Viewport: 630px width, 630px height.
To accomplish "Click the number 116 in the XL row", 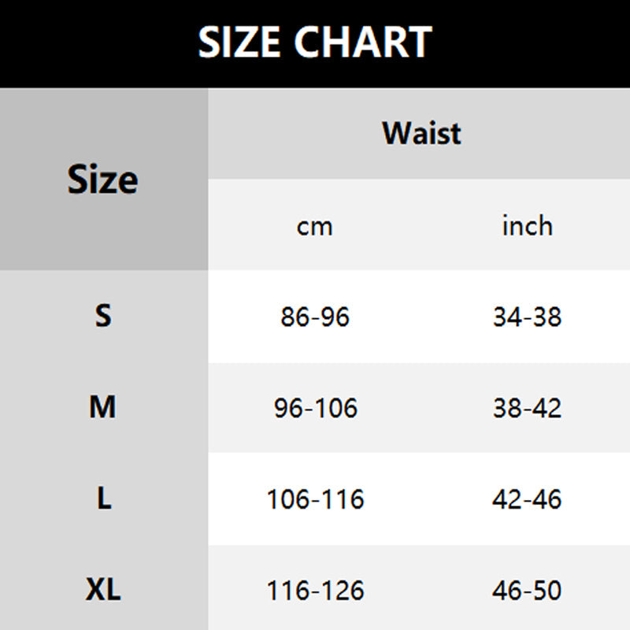I will [x=287, y=591].
